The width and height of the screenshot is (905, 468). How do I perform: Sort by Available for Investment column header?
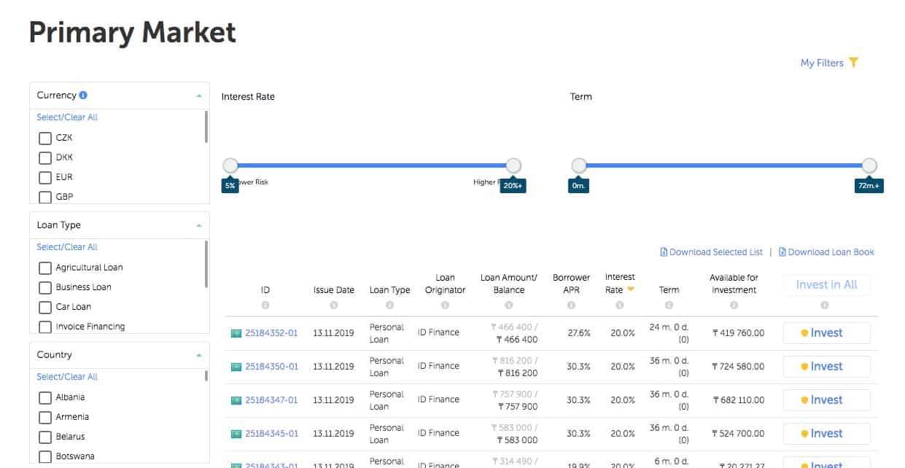click(734, 284)
